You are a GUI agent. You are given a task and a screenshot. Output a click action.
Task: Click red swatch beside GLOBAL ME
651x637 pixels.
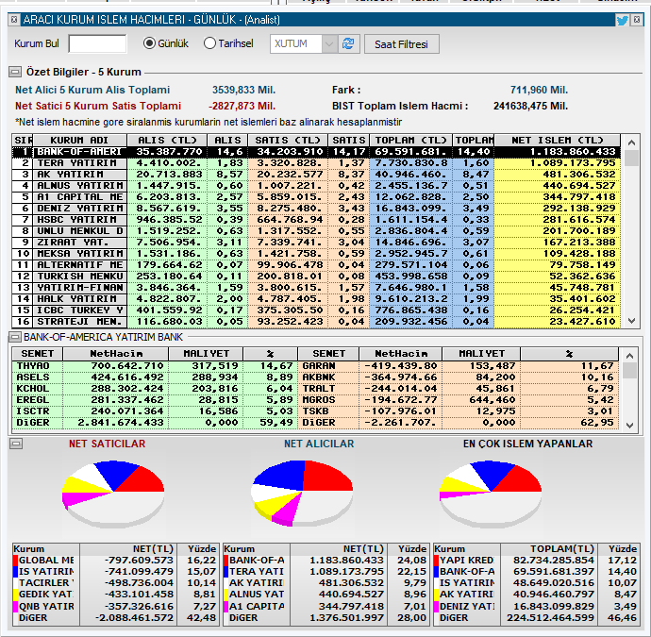[x=15, y=561]
